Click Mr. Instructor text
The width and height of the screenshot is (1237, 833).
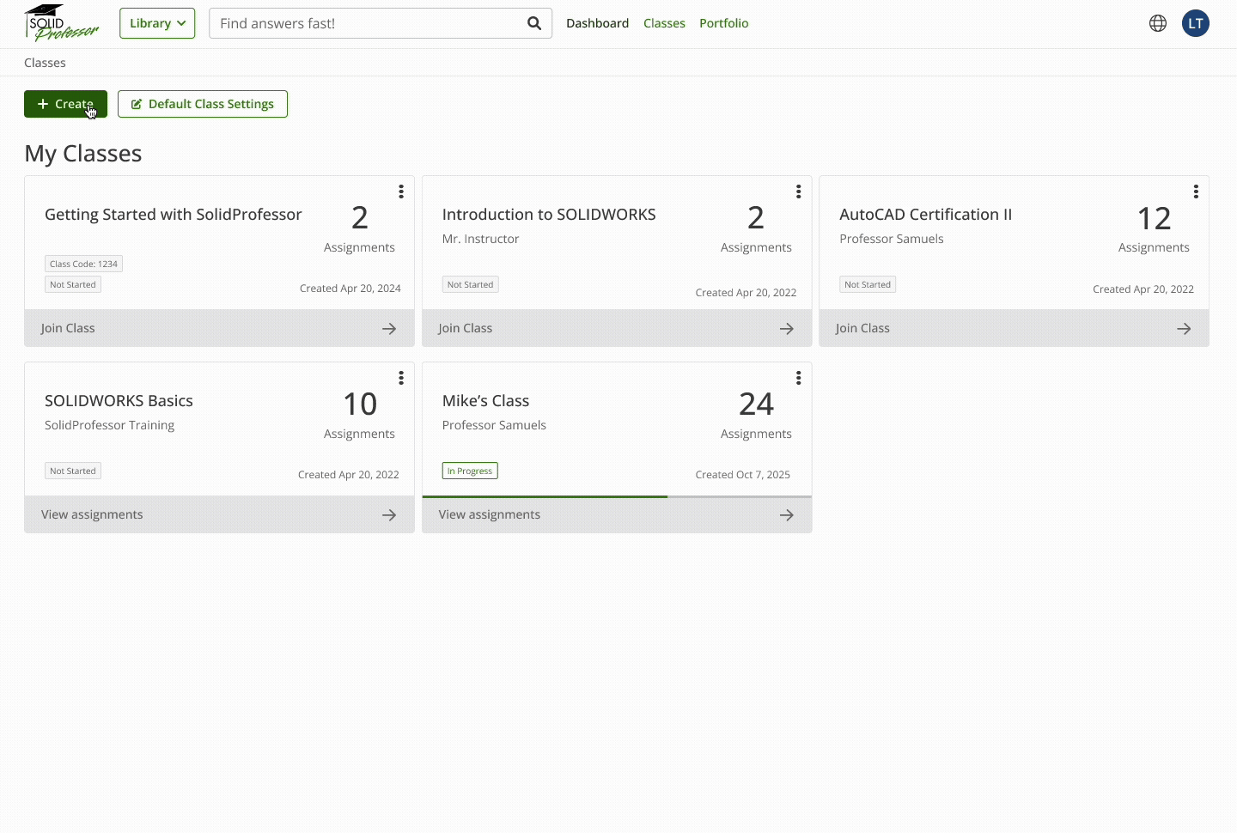point(480,239)
